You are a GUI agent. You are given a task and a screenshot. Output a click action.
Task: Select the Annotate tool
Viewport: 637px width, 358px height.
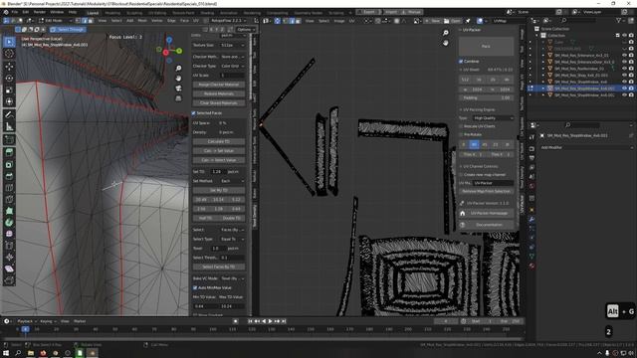(x=9, y=115)
